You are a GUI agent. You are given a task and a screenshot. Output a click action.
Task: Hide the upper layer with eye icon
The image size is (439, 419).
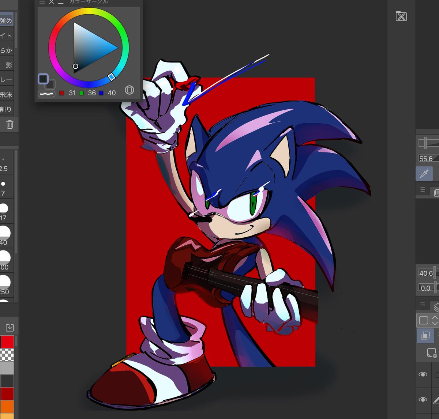(x=423, y=374)
